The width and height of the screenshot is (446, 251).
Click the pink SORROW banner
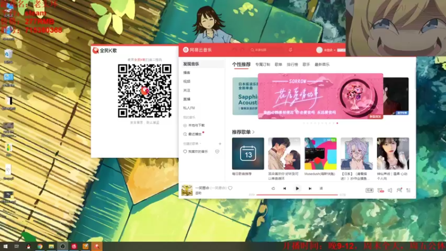321,96
